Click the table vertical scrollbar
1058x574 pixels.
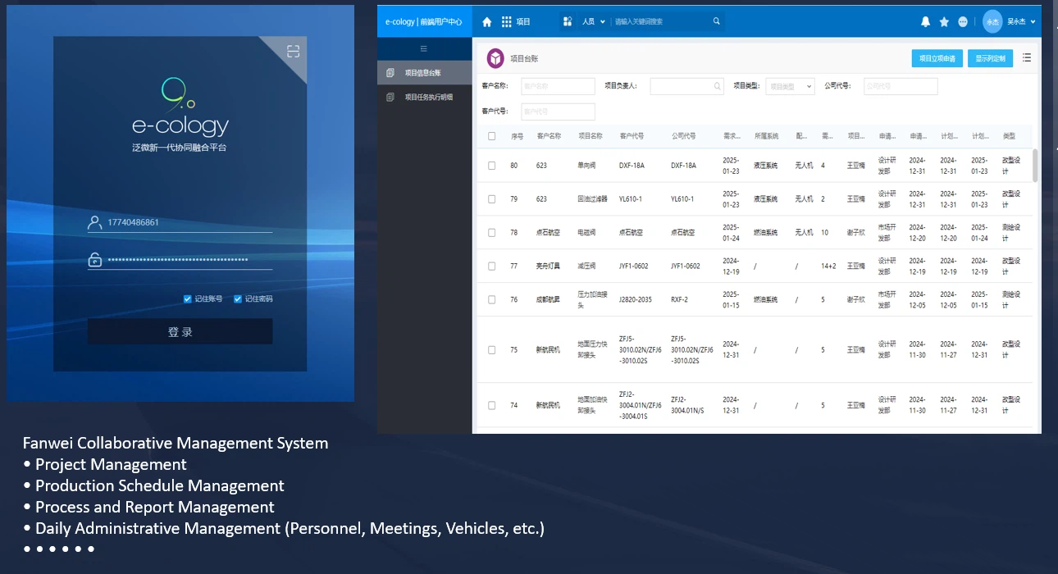click(1035, 166)
